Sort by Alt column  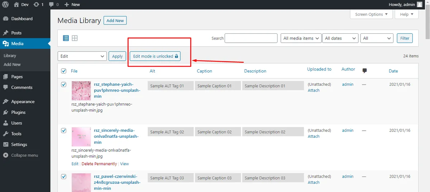(152, 71)
